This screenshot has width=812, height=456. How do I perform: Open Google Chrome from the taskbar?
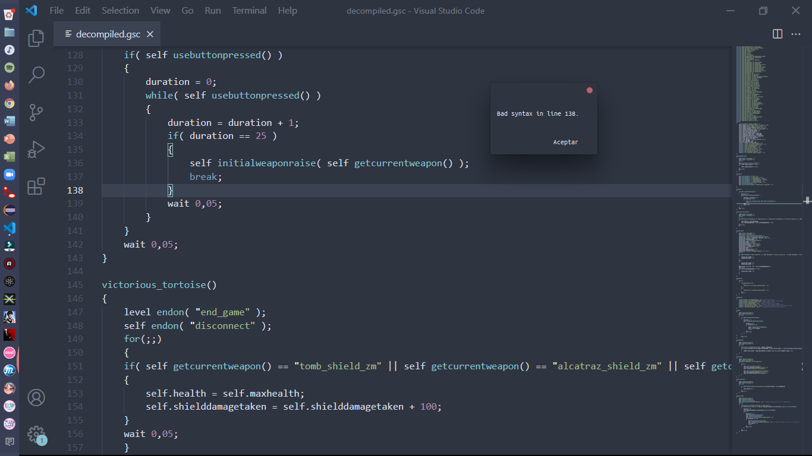tap(10, 103)
